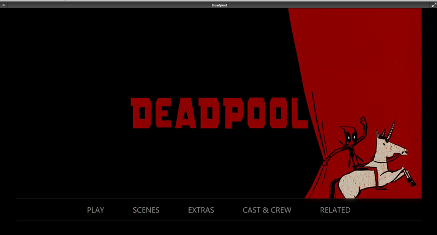Select PLAY to start the movie

[x=96, y=210]
